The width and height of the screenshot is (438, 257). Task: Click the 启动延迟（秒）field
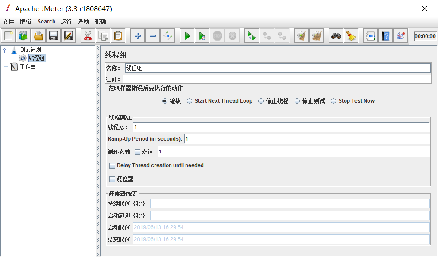click(290, 215)
